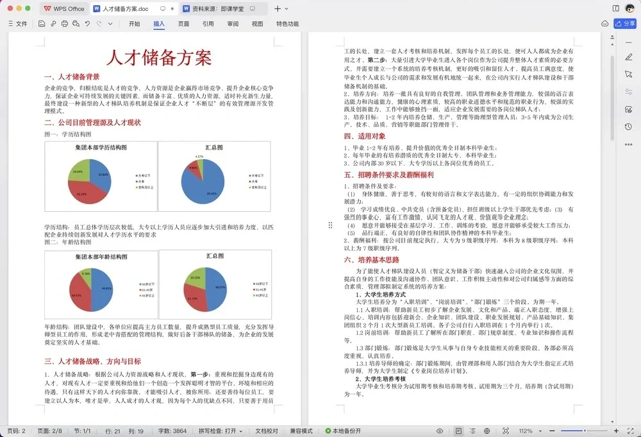Click the paragraph drag handle dots between pages
Viewport: 641px width, 437px height.
pyautogui.click(x=330, y=225)
